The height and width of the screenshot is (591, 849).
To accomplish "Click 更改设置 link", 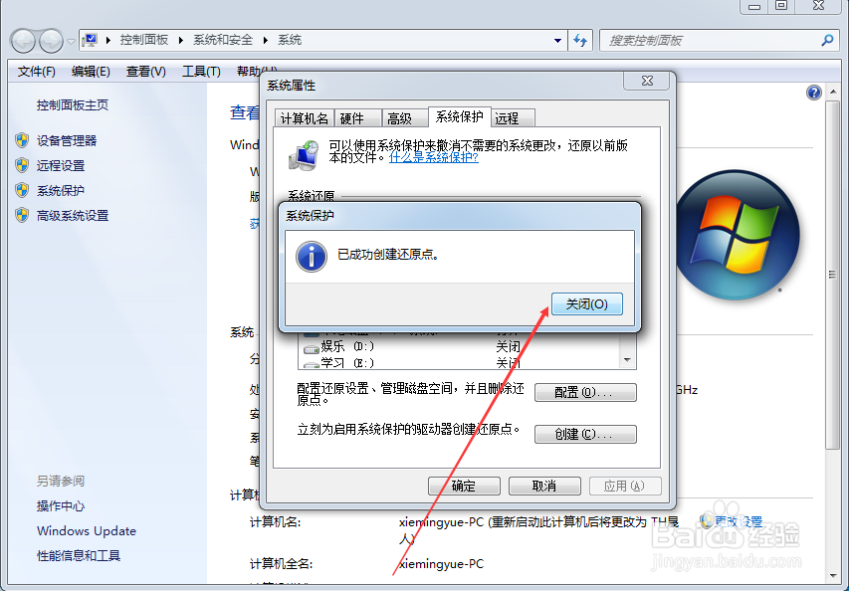I will point(738,521).
